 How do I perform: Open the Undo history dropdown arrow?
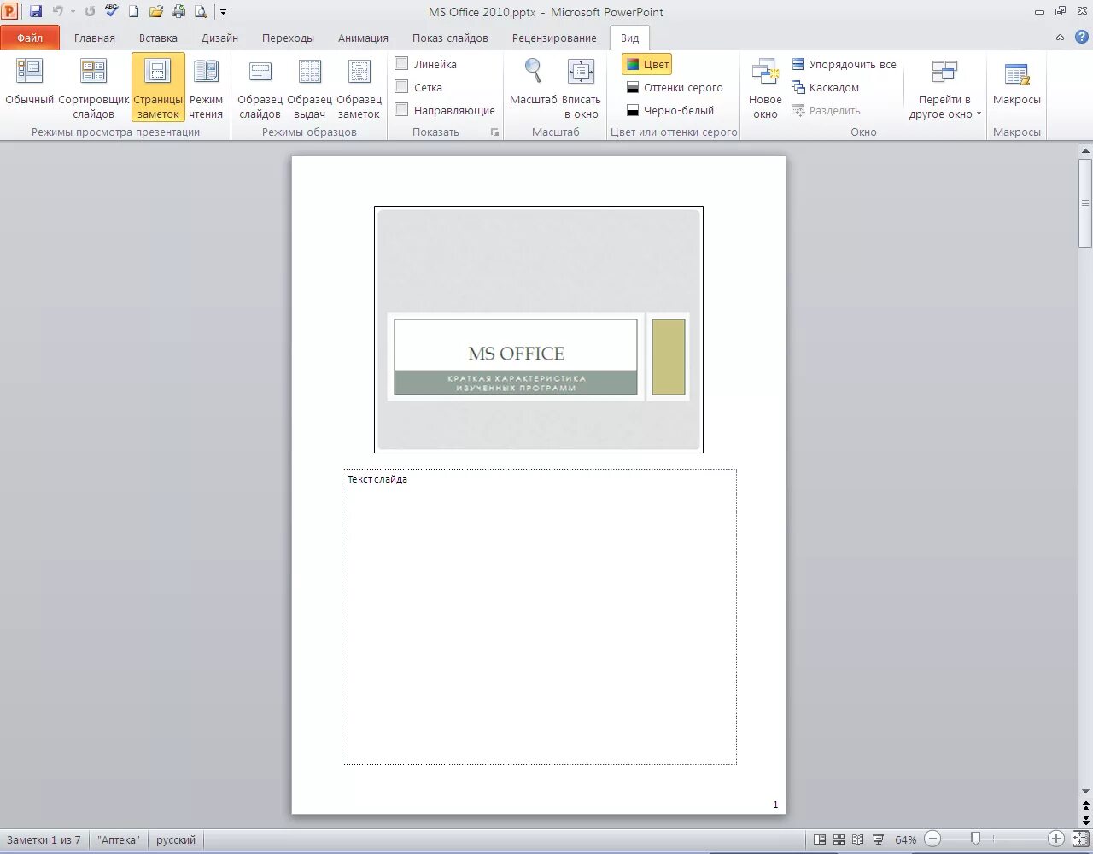coord(73,12)
